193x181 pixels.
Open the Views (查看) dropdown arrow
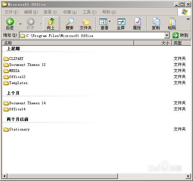[x=109, y=21]
